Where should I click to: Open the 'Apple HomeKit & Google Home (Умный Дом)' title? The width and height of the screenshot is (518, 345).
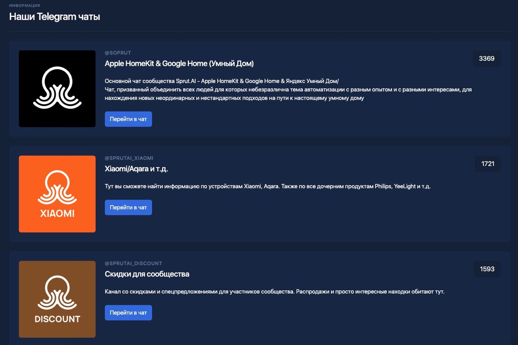(x=179, y=64)
